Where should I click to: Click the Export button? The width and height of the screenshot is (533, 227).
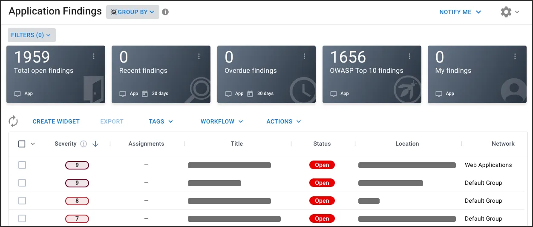[112, 121]
